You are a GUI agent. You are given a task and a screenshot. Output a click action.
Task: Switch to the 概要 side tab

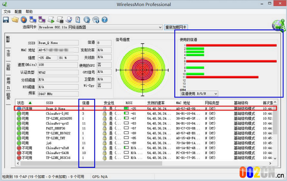click(8, 39)
